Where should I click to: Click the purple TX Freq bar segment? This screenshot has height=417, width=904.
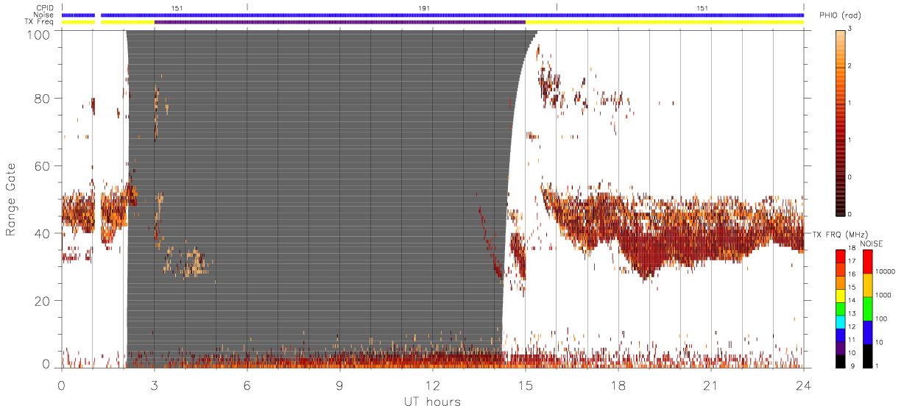coord(339,22)
